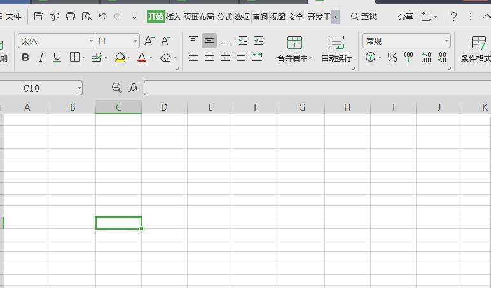Center text horizontally
Screen dimensions: 491x288
(x=209, y=57)
